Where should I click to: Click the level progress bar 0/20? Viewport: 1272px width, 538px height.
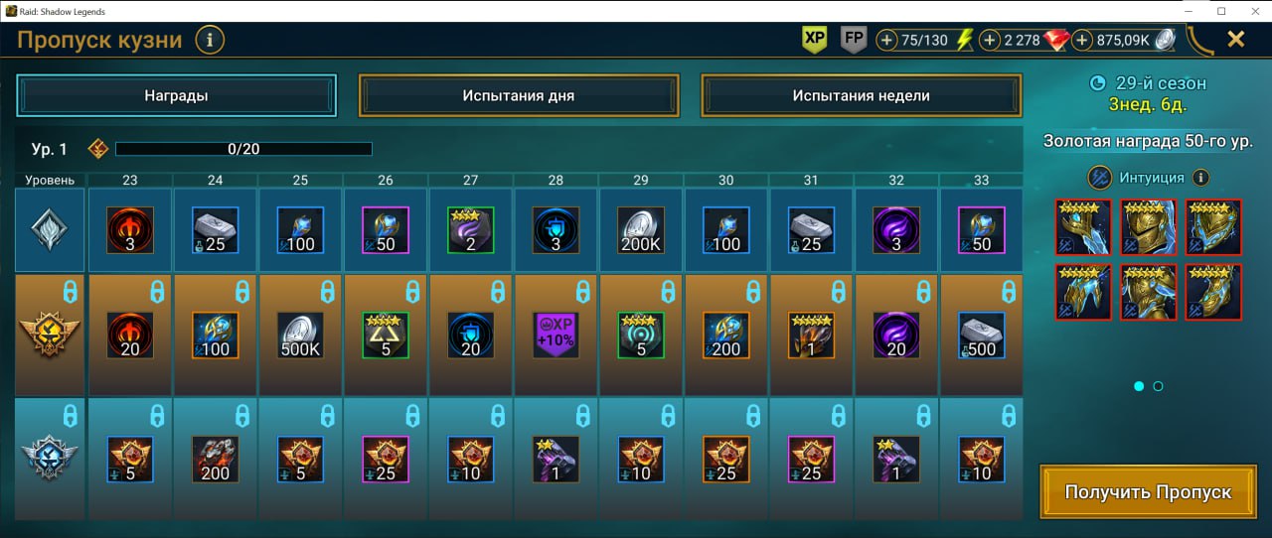click(243, 149)
